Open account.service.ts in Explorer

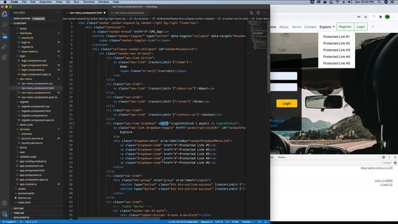[32, 138]
